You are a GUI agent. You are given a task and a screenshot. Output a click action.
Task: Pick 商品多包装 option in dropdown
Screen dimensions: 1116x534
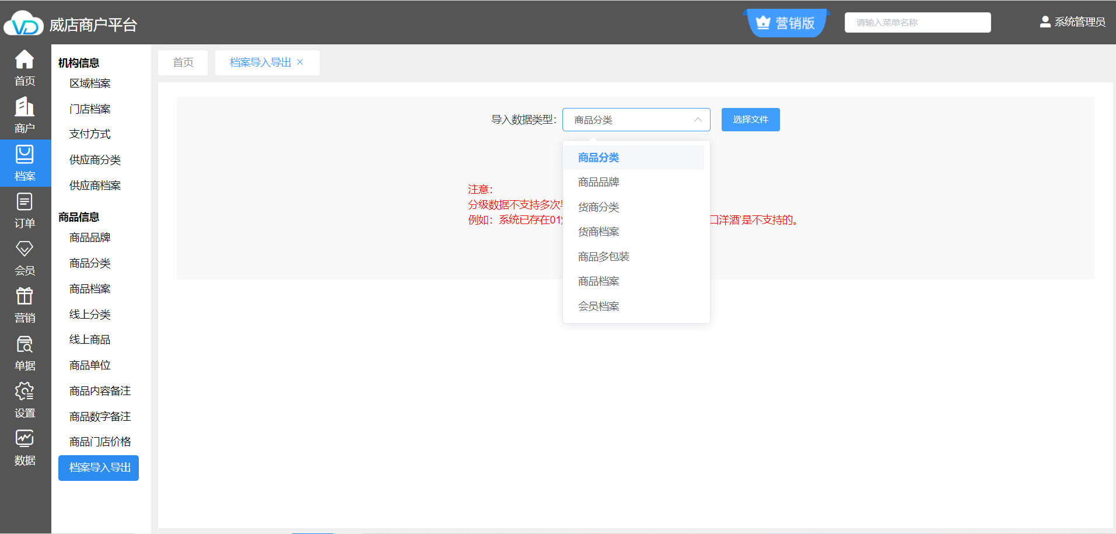pyautogui.click(x=603, y=257)
